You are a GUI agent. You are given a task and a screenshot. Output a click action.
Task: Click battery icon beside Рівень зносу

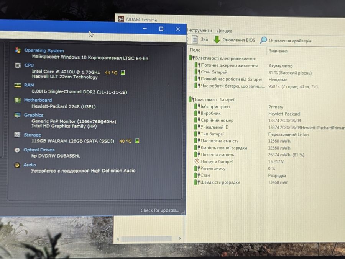click(197, 168)
